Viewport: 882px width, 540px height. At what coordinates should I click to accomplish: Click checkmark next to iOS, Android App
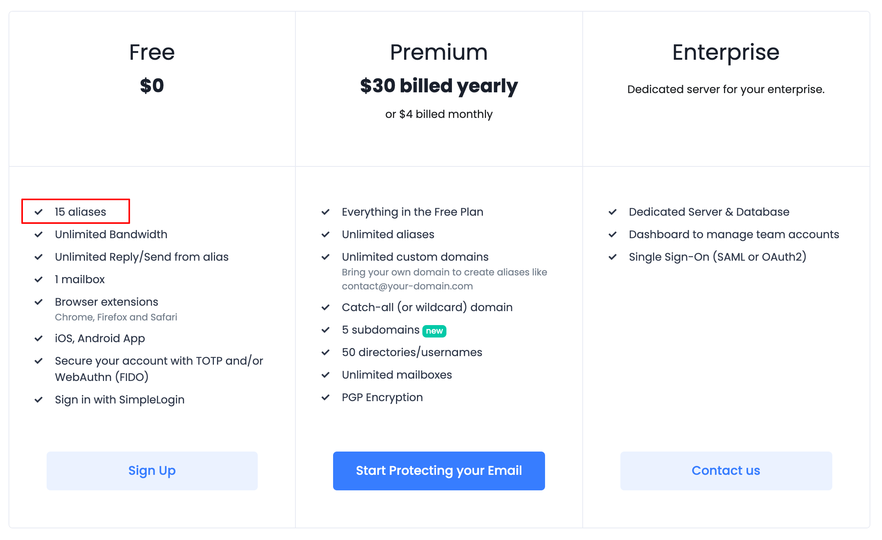tap(38, 338)
